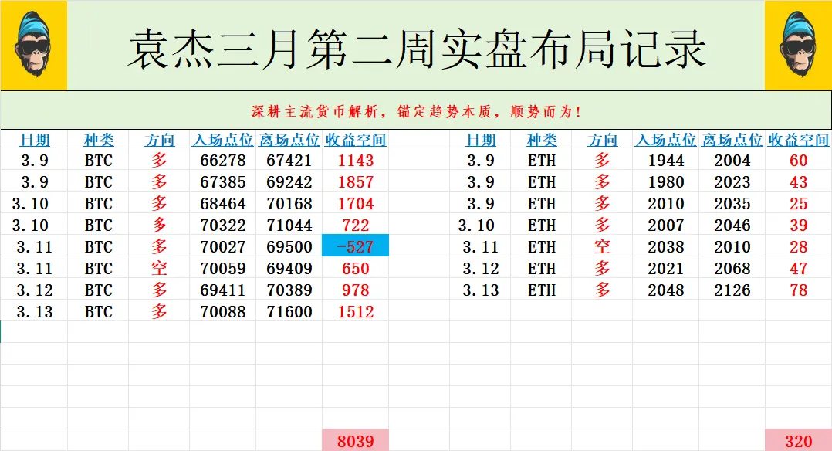Screen dimensions: 832x451
Task: Select entry price cell 68464
Action: [223, 203]
